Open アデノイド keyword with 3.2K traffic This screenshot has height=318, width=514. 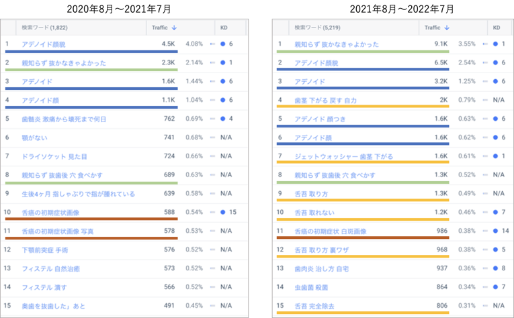(310, 81)
